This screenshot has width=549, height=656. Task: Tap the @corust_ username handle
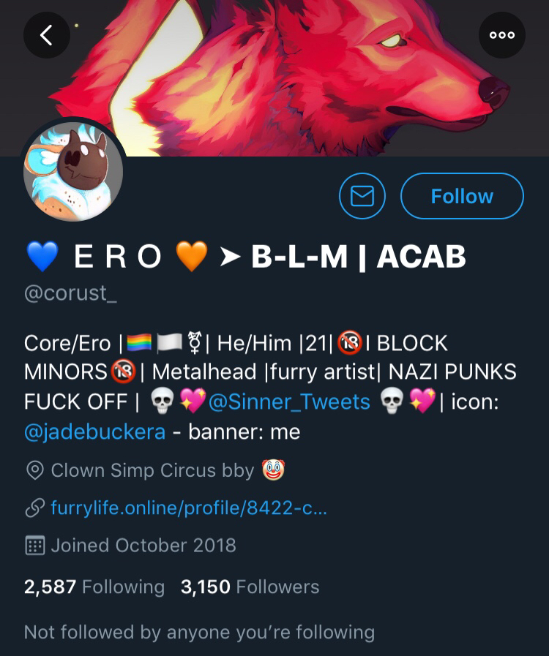click(70, 293)
